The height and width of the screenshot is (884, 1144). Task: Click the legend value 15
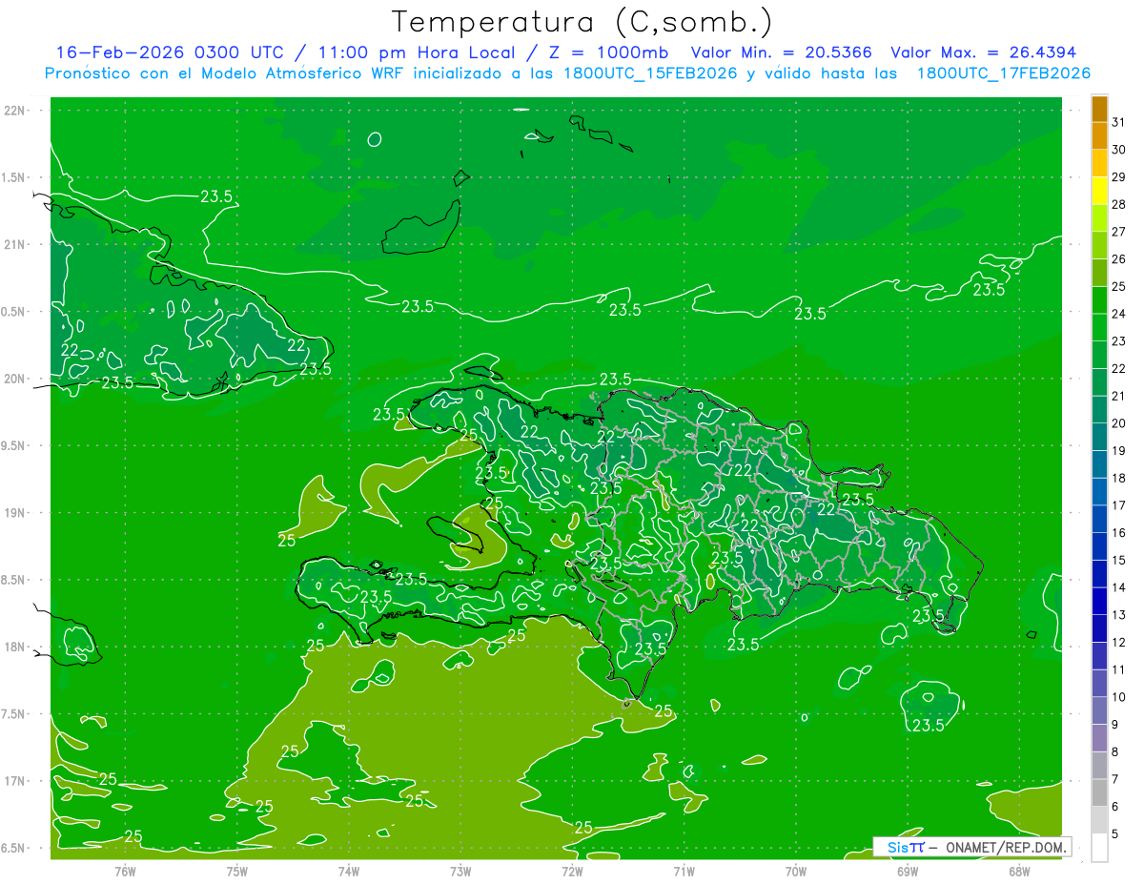coord(1118,561)
